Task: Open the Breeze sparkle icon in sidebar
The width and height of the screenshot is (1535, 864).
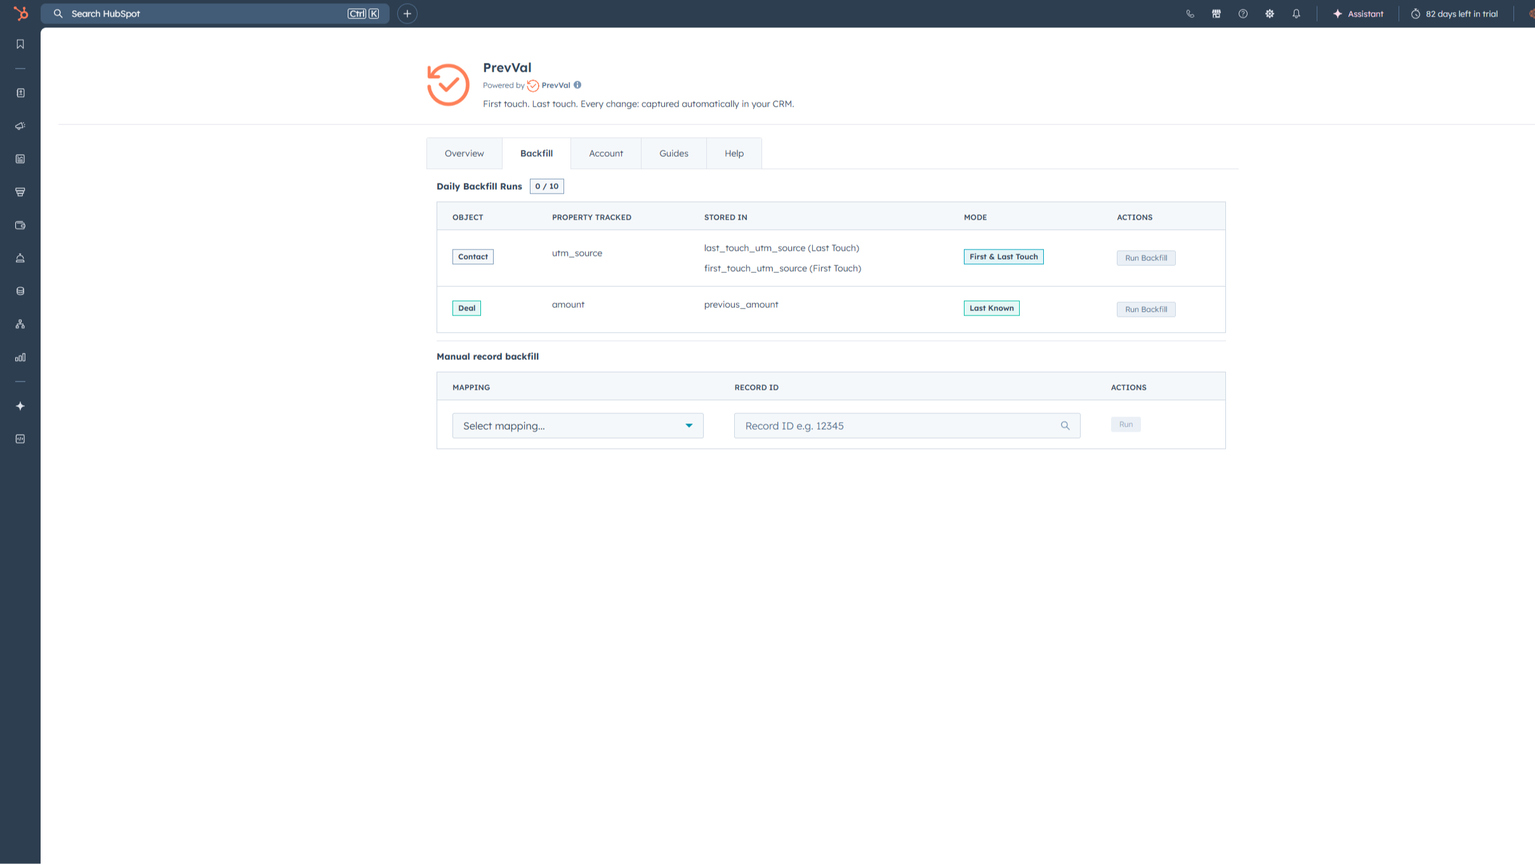Action: point(20,406)
